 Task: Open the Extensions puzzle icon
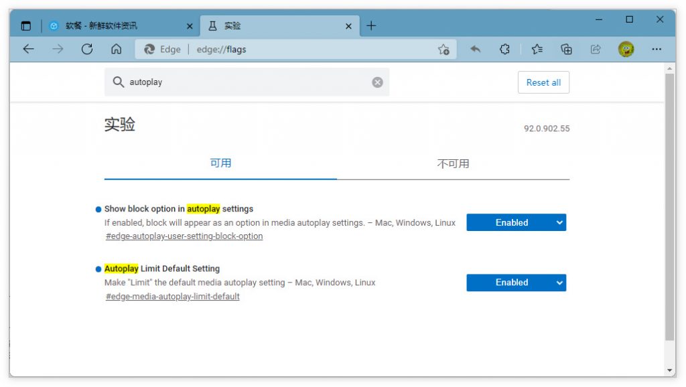pos(505,49)
